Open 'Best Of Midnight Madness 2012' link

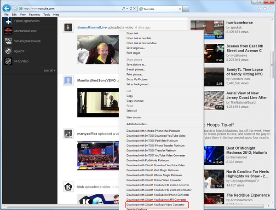[x=247, y=150]
